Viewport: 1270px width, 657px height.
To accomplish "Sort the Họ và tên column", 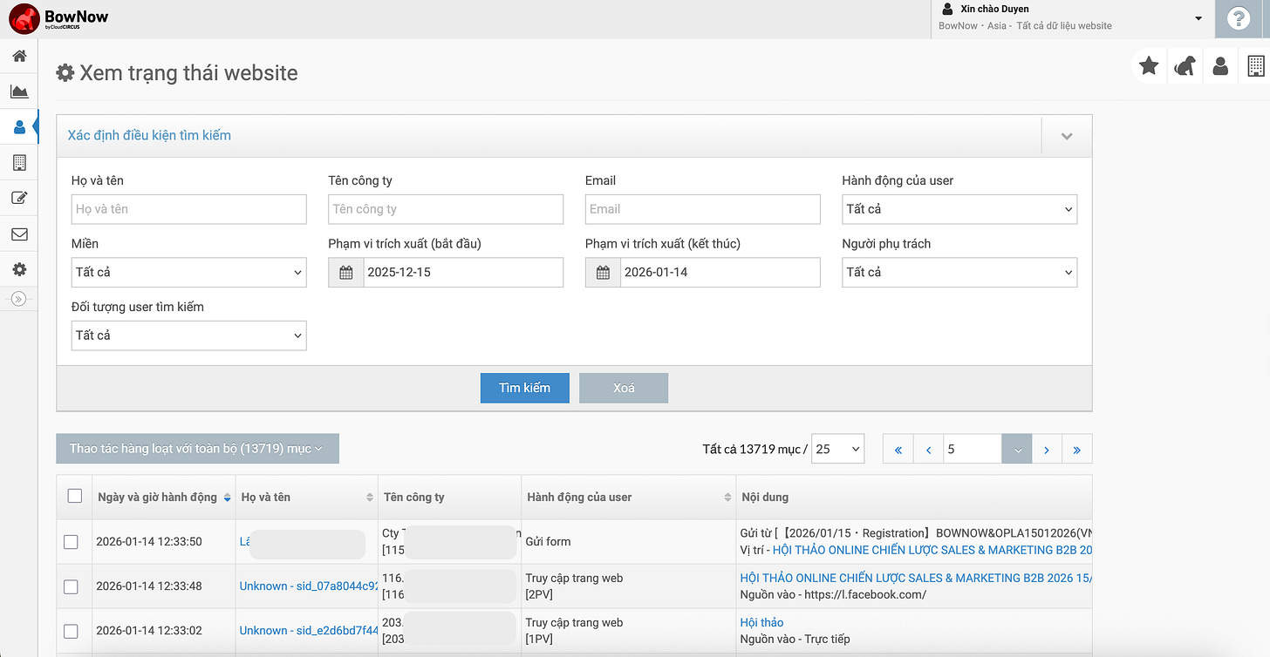I will click(x=370, y=498).
